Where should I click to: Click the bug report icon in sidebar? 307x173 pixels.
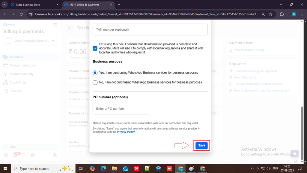(33, 155)
